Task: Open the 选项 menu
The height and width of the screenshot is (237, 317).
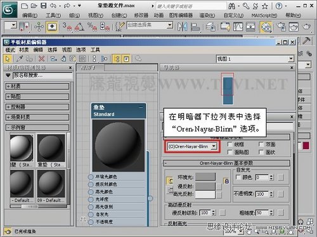Action: (x=81, y=50)
